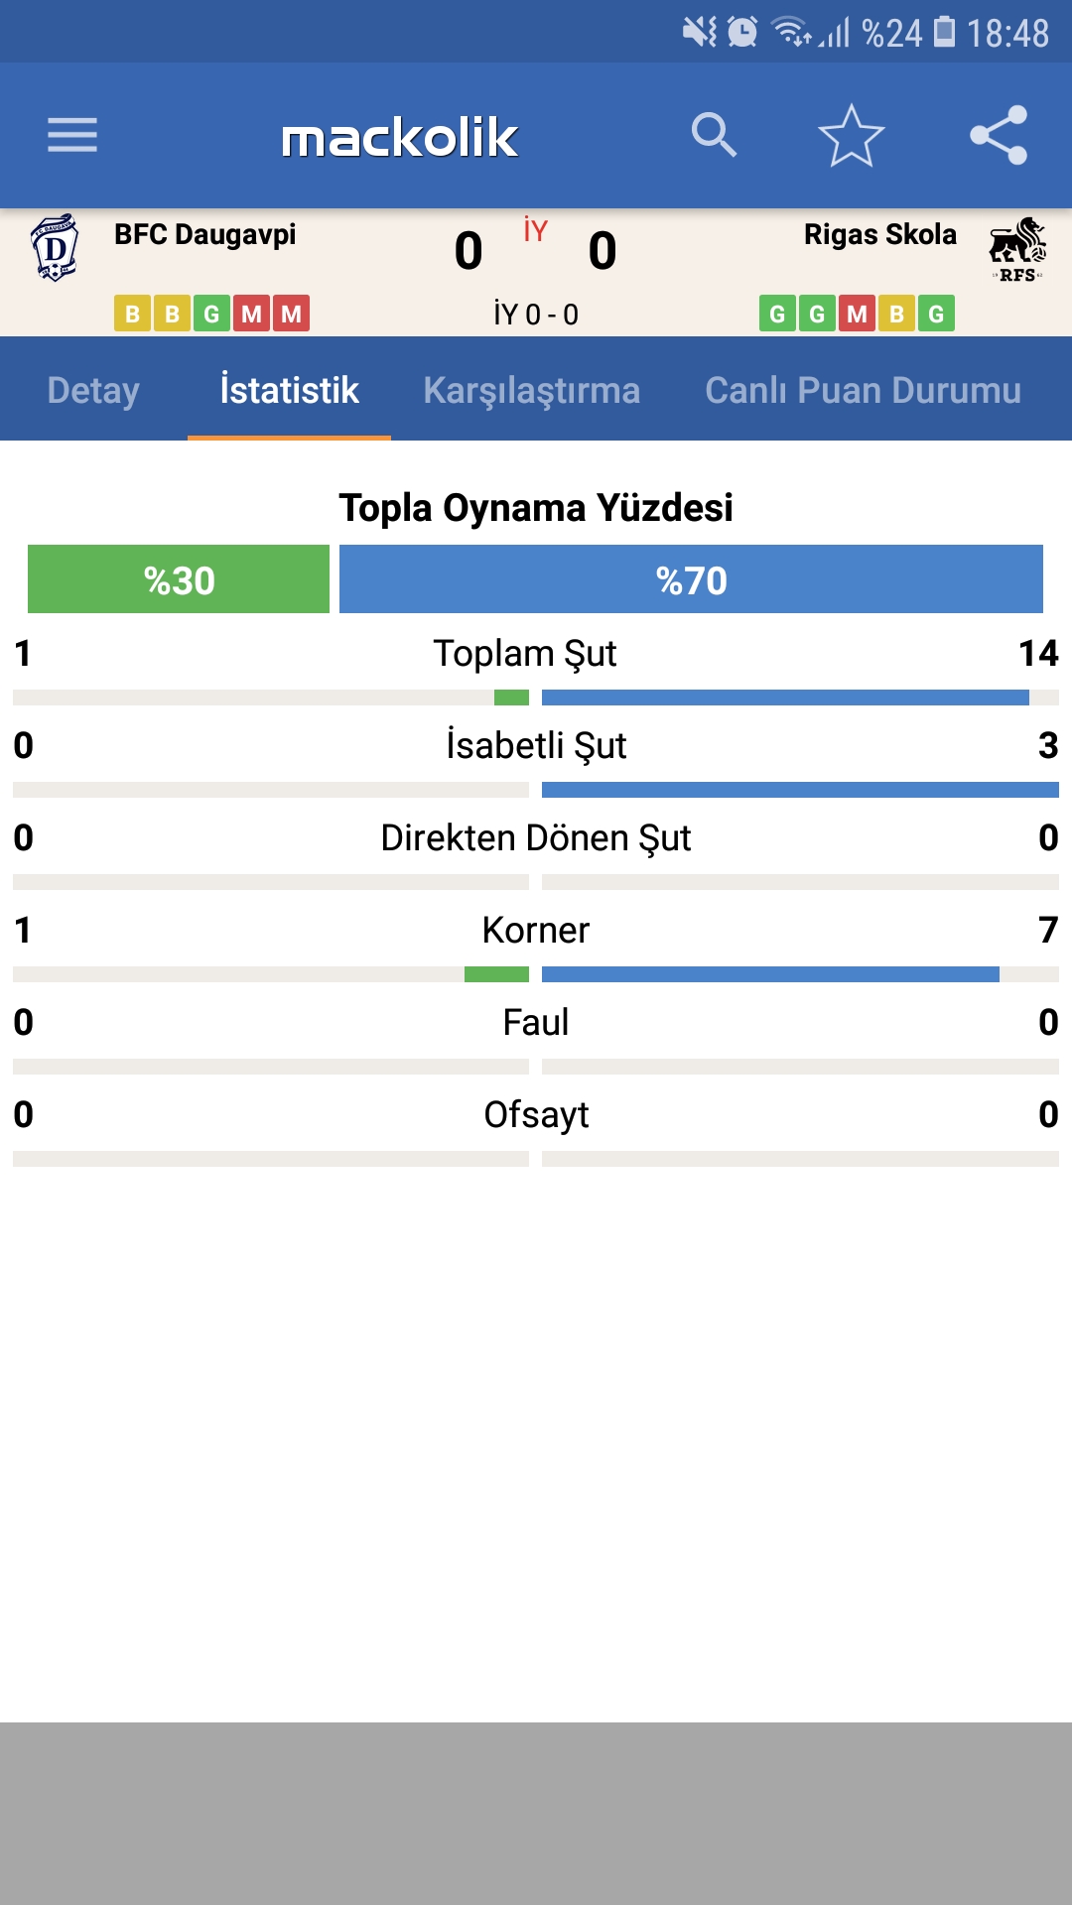Image resolution: width=1072 pixels, height=1905 pixels.
Task: Select the İstatistik tab
Action: point(289,390)
